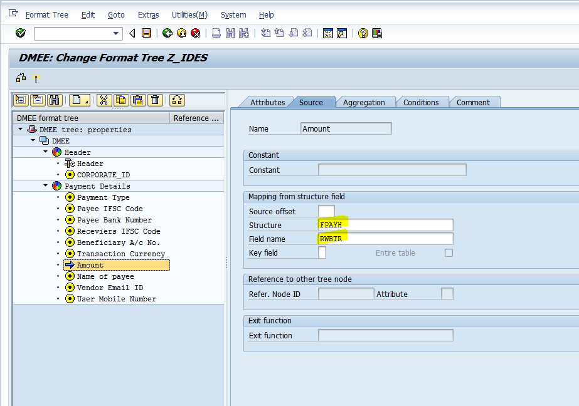Switch to the Aggregation tab
This screenshot has height=406, width=579.
[364, 102]
